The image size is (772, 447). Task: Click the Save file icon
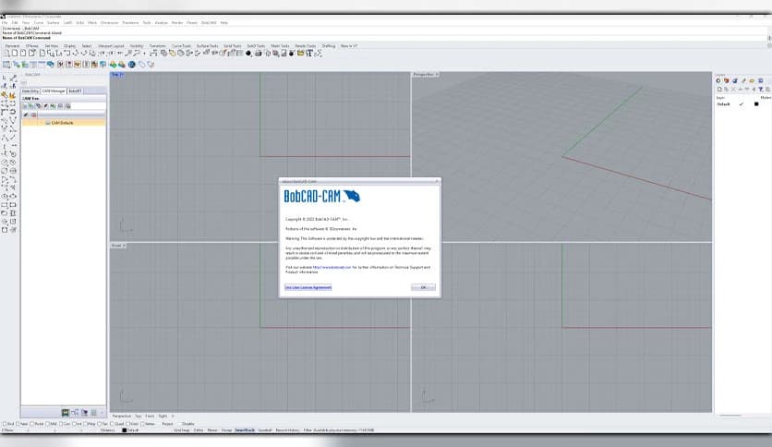23,54
